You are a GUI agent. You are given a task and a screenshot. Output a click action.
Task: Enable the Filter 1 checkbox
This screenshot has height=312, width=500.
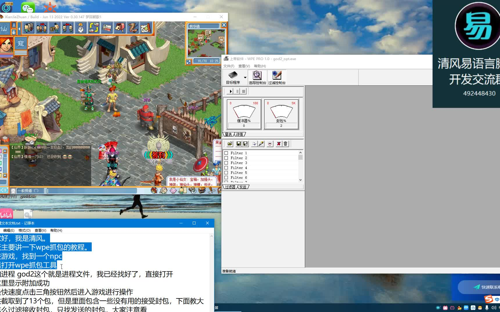(x=226, y=153)
